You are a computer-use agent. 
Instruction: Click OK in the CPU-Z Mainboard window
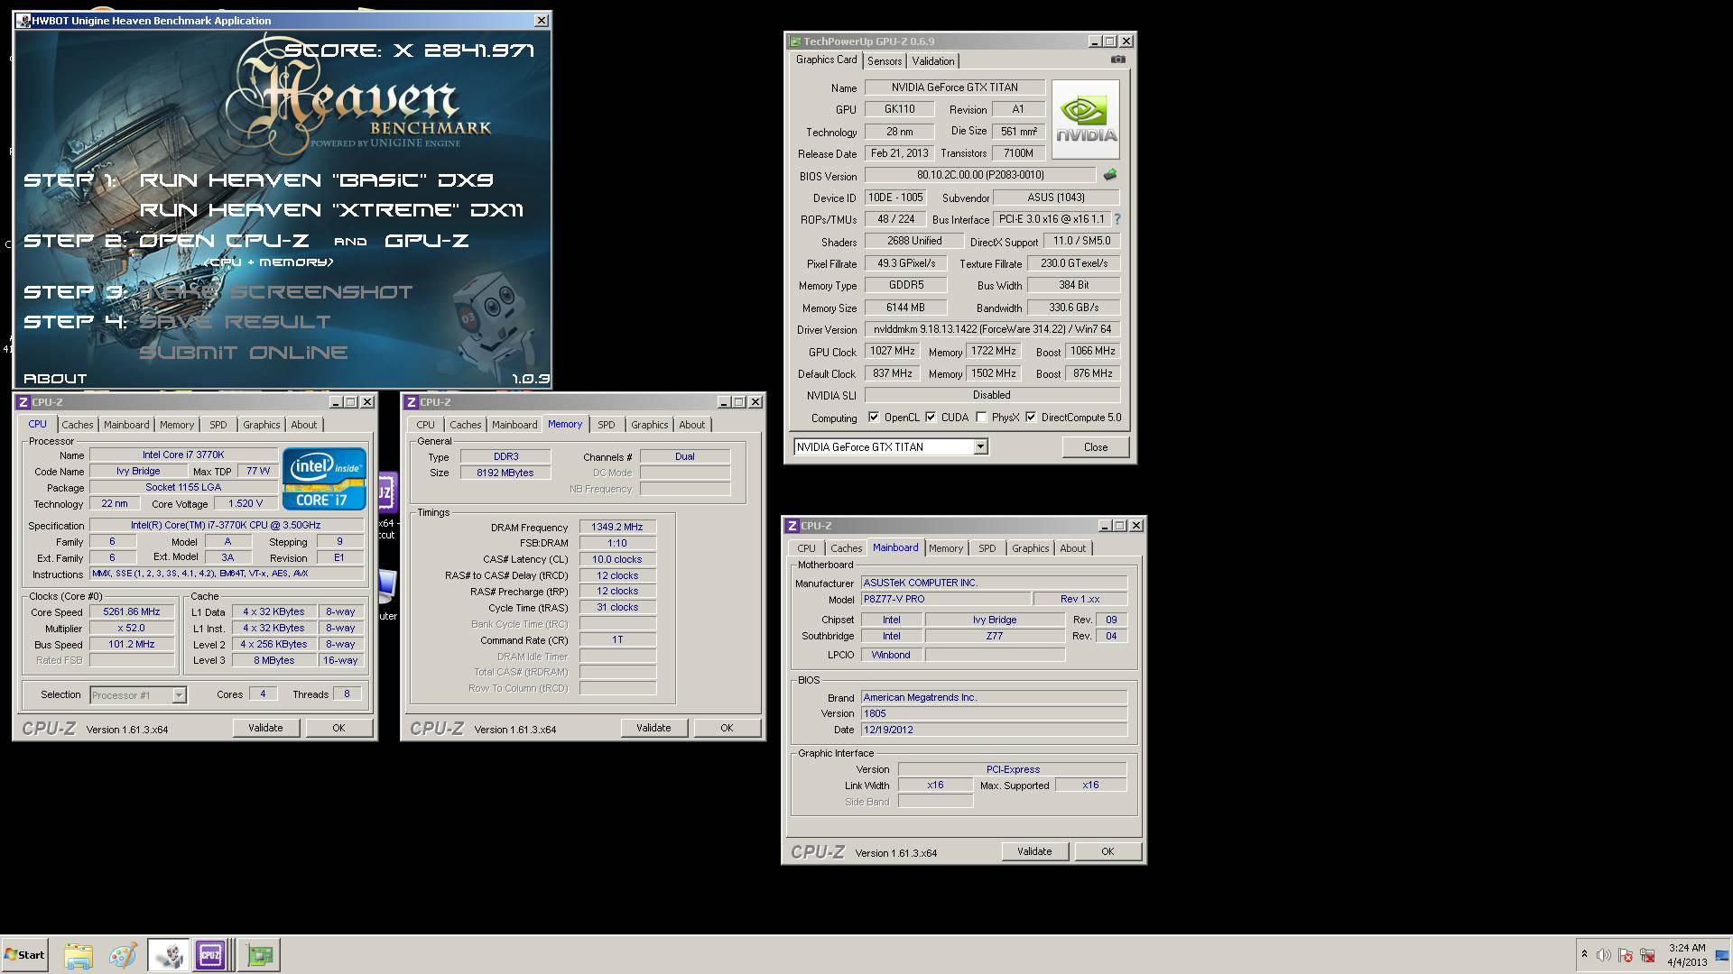coord(1107,851)
